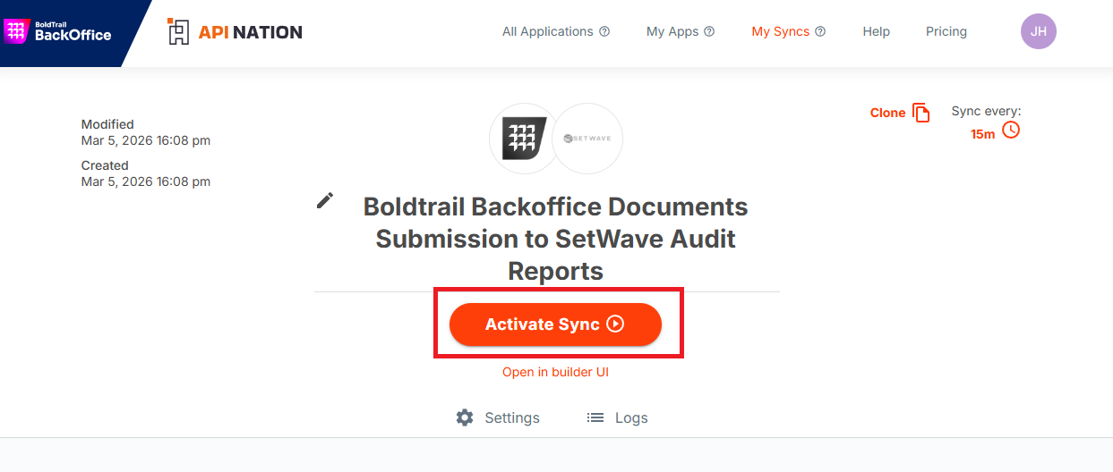Click the API Nation logo

(x=235, y=32)
